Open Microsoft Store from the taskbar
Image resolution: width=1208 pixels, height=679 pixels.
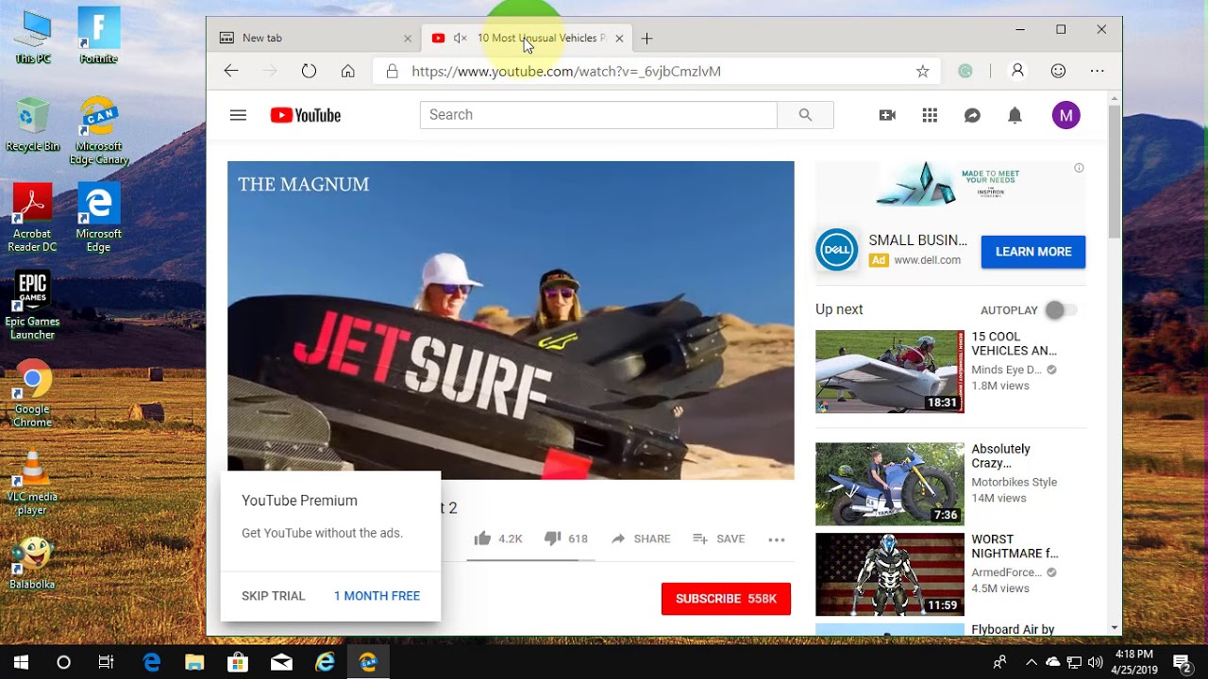pos(238,662)
